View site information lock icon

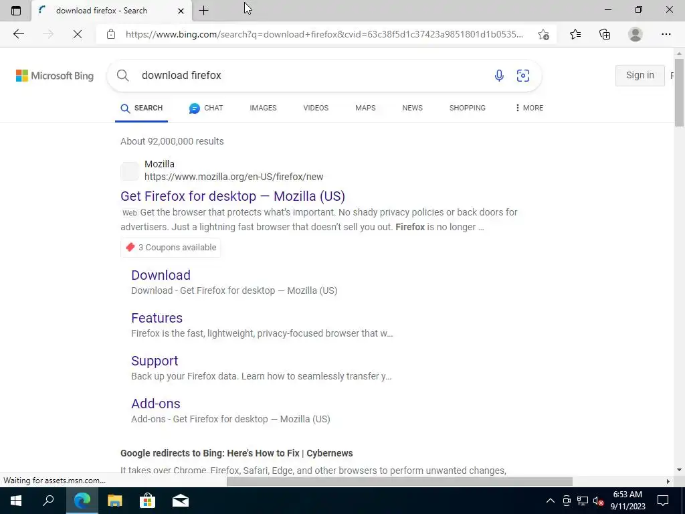pyautogui.click(x=111, y=34)
